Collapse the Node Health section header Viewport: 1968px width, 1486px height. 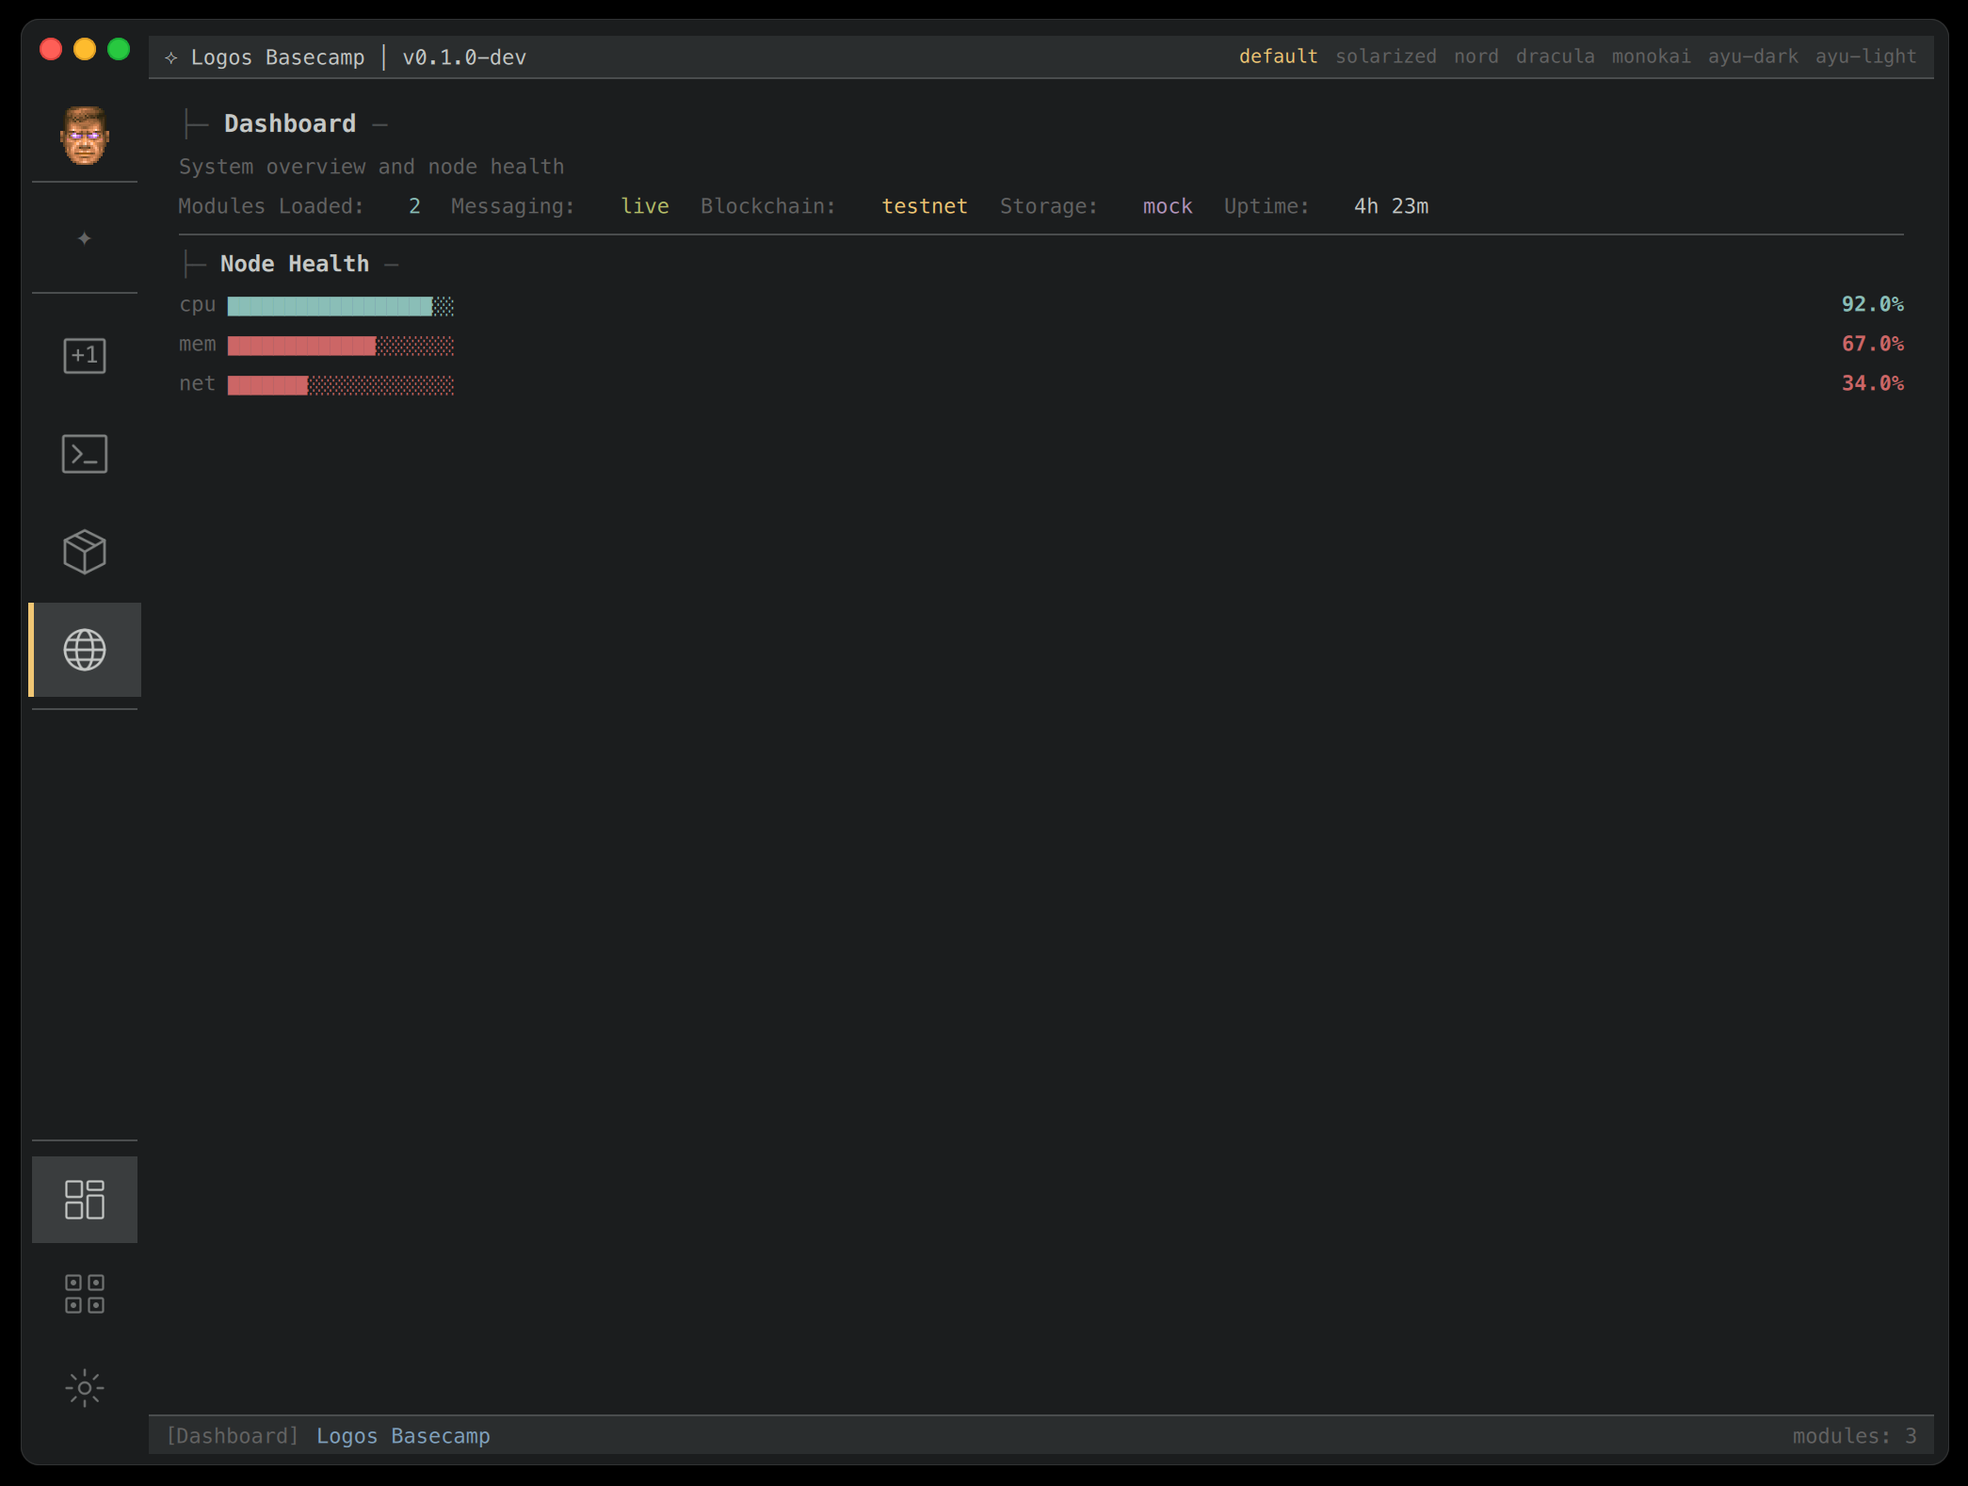tap(294, 265)
